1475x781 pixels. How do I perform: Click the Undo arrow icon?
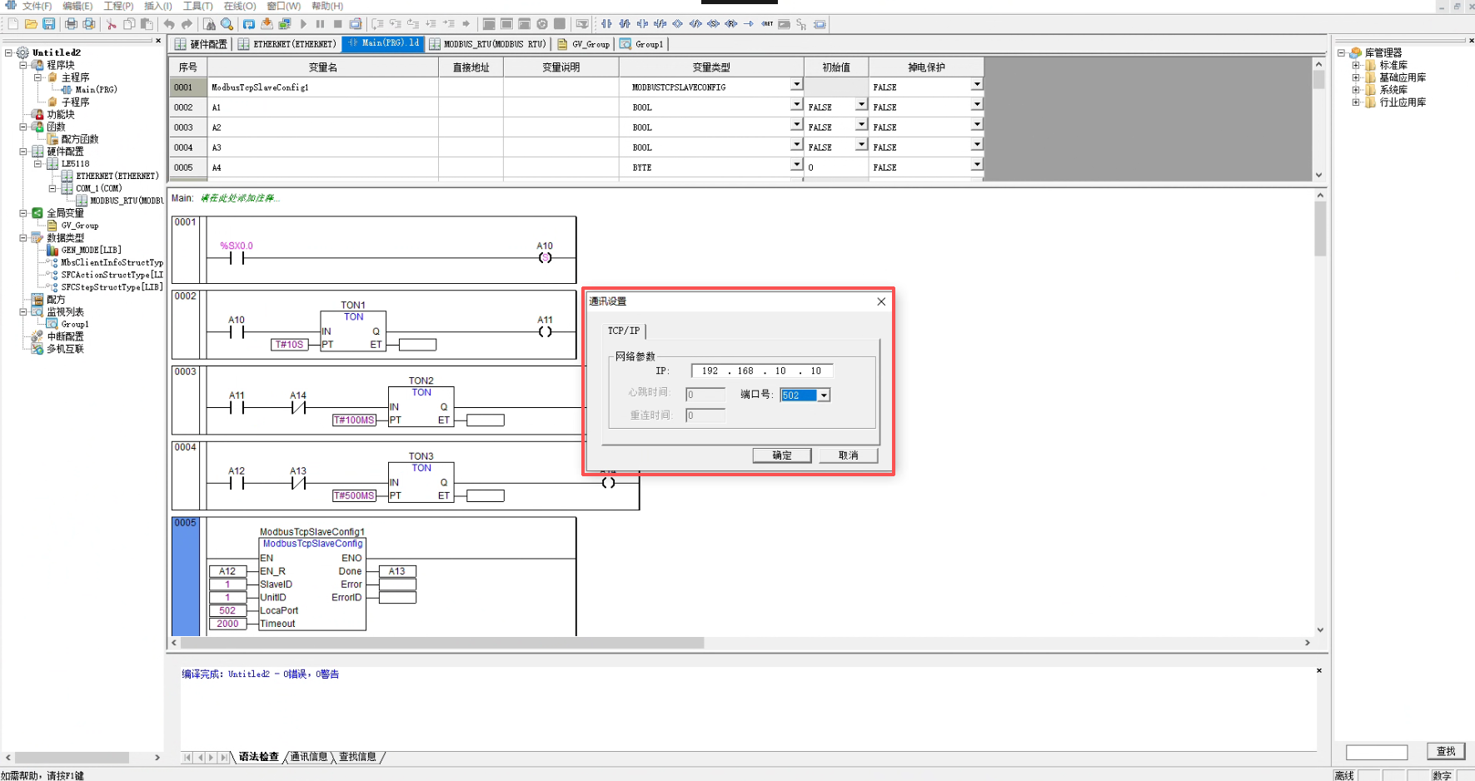click(169, 24)
